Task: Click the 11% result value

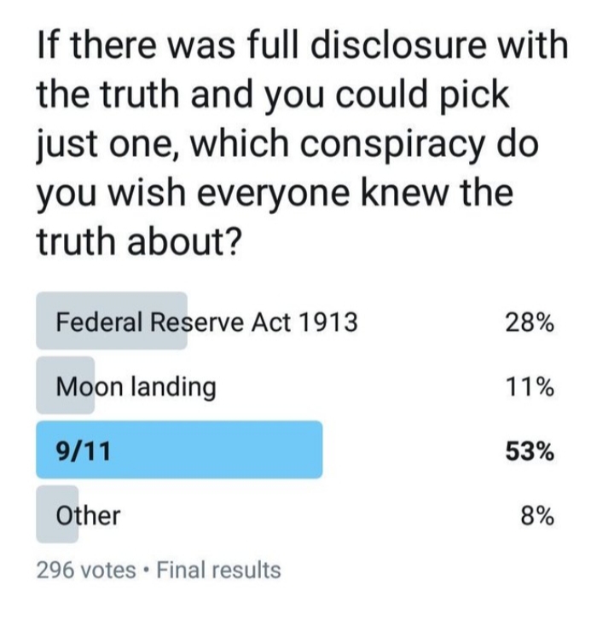Action: click(530, 387)
